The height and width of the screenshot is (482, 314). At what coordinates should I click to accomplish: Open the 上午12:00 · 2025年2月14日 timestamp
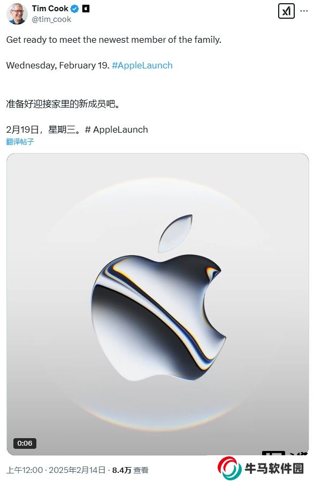point(56,470)
